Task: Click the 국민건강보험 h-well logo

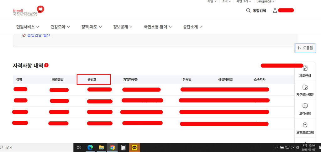Action: (28, 11)
